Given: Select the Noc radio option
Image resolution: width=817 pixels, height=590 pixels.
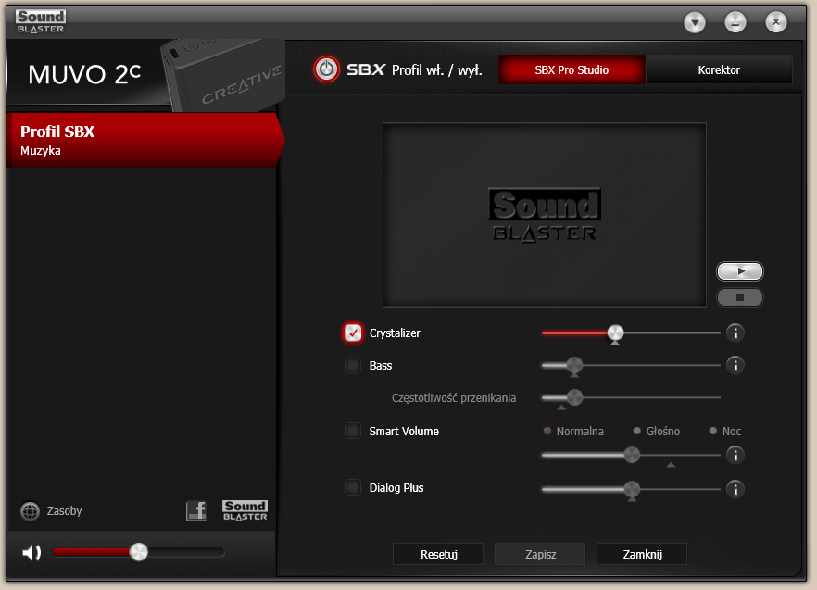Looking at the screenshot, I should click(x=713, y=431).
